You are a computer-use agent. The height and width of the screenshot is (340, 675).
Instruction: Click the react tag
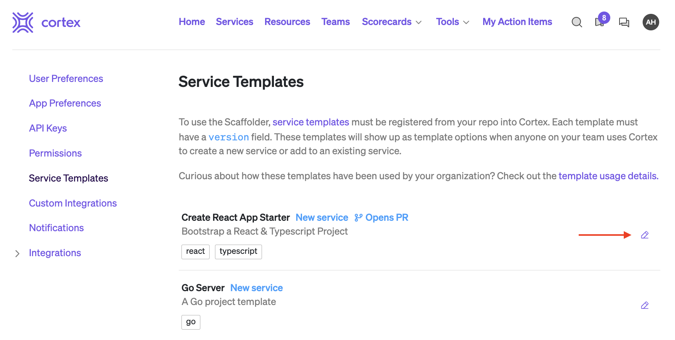tap(196, 252)
